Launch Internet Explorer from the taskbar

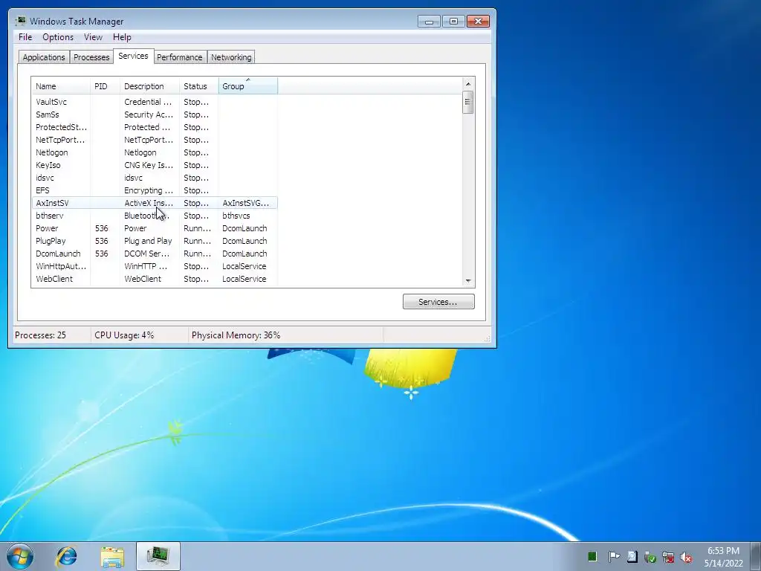click(66, 556)
